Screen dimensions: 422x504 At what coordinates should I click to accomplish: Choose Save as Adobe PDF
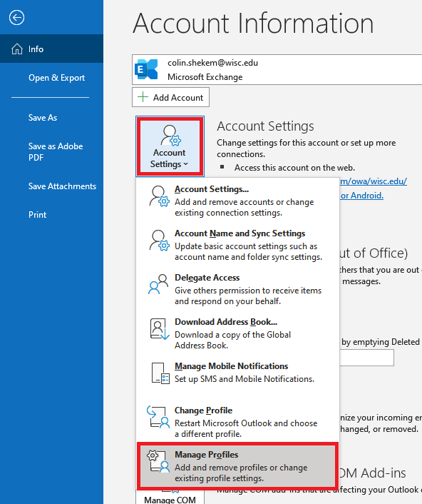pyautogui.click(x=56, y=152)
